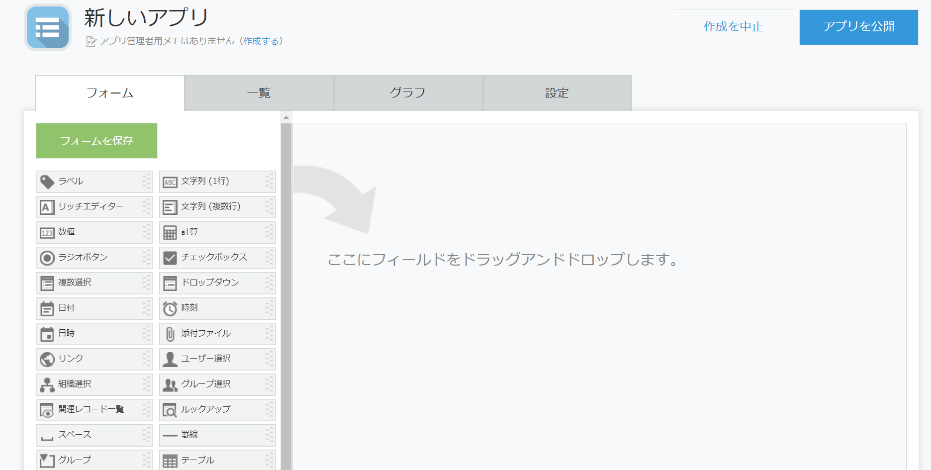Select the 添付ファイル paperclip icon

point(170,334)
